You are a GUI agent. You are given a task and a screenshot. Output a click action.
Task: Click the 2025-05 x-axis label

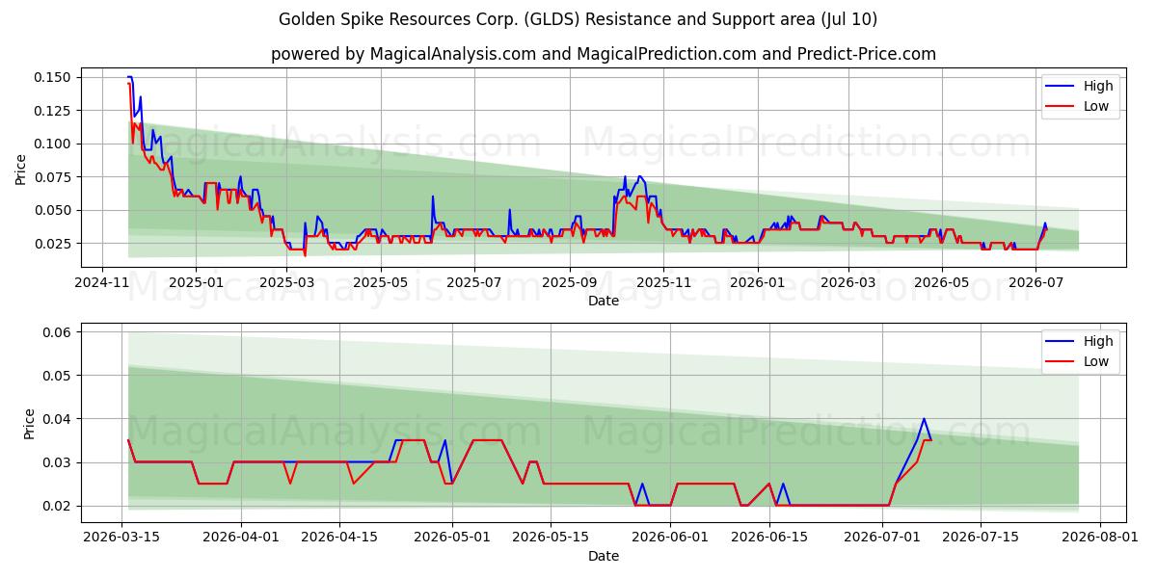tap(380, 282)
